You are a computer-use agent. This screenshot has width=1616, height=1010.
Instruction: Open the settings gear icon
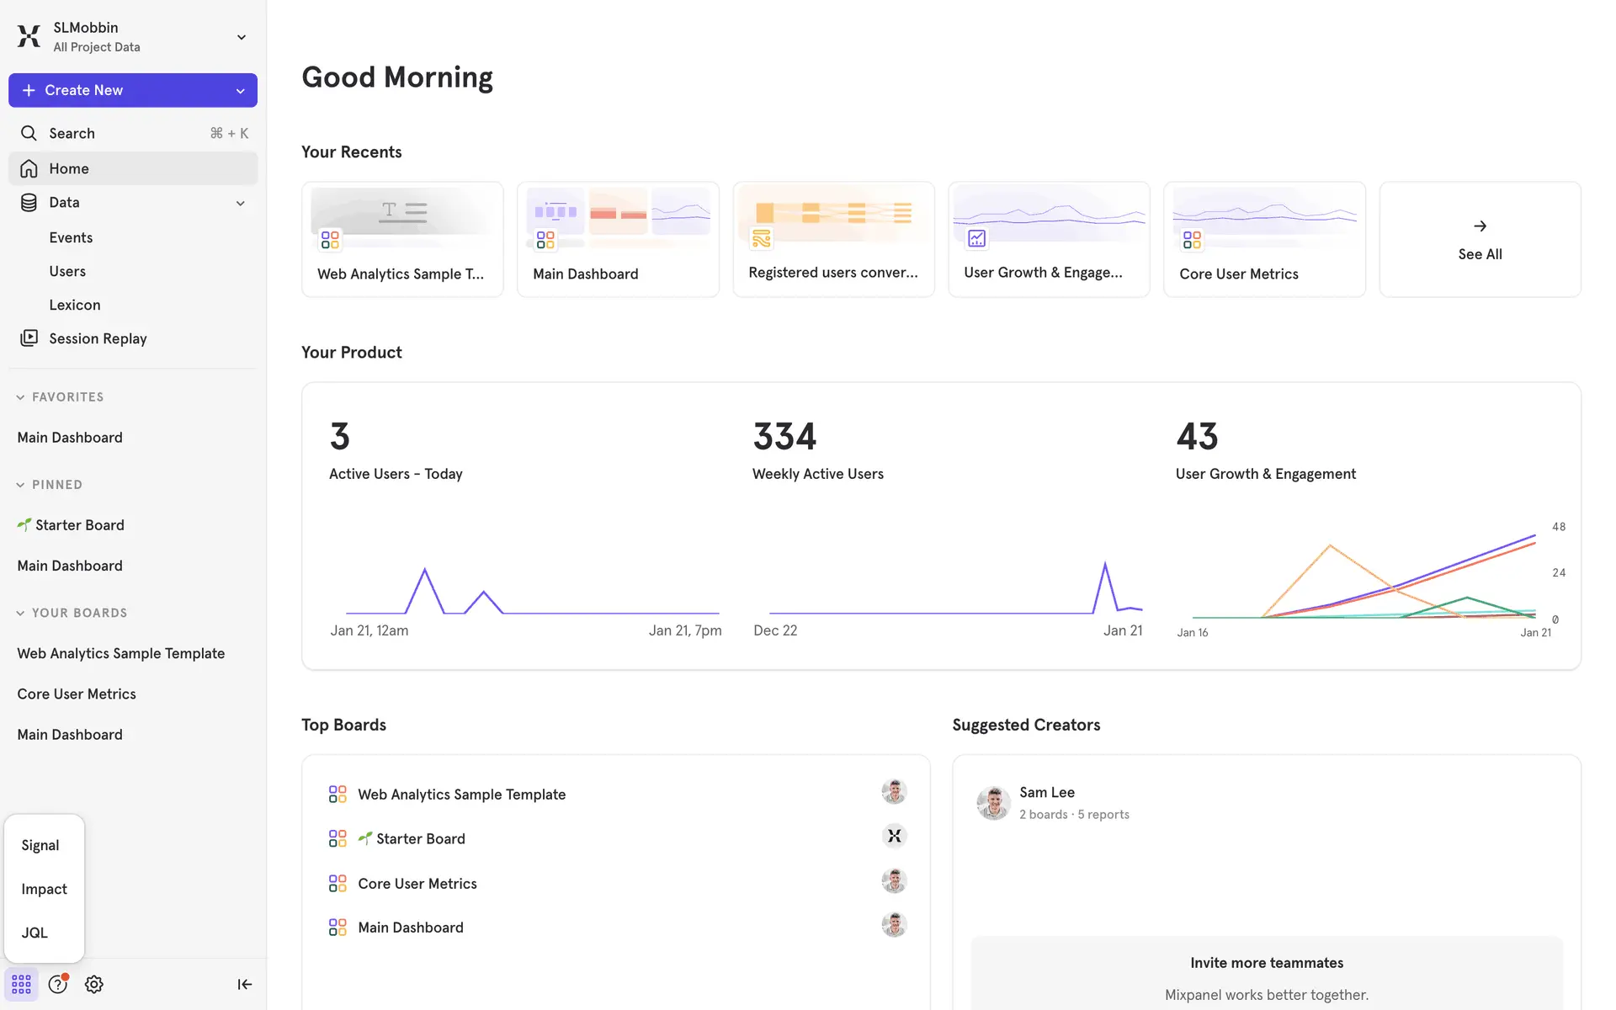[94, 984]
